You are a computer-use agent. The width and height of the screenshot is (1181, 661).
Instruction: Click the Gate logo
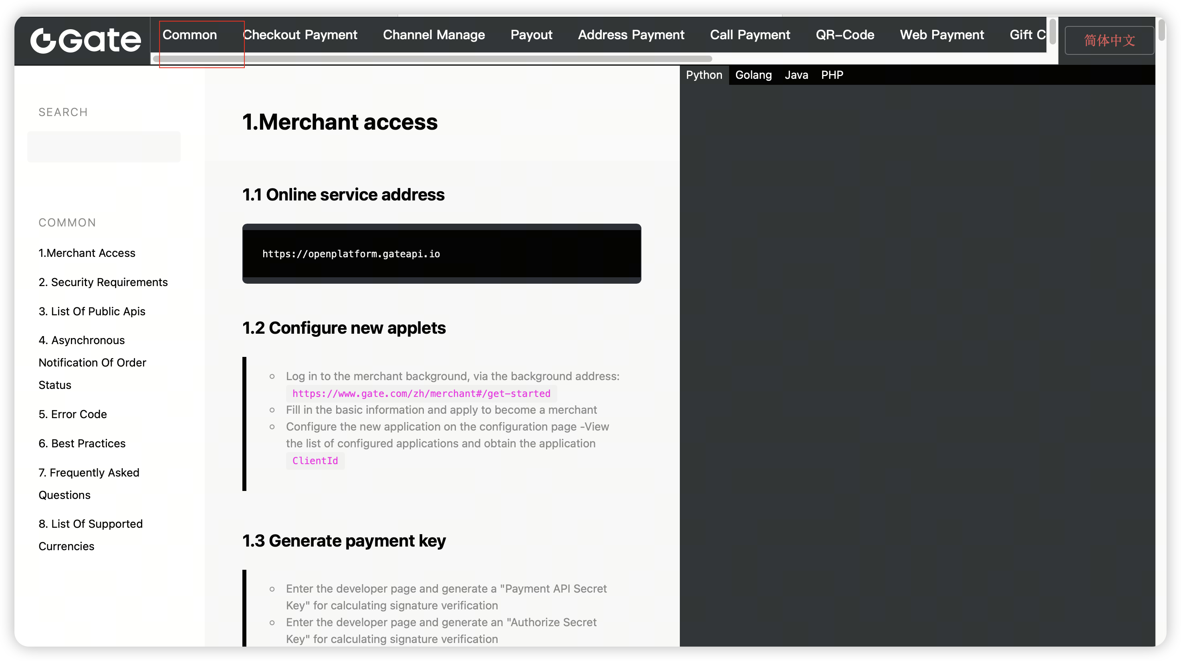85,40
